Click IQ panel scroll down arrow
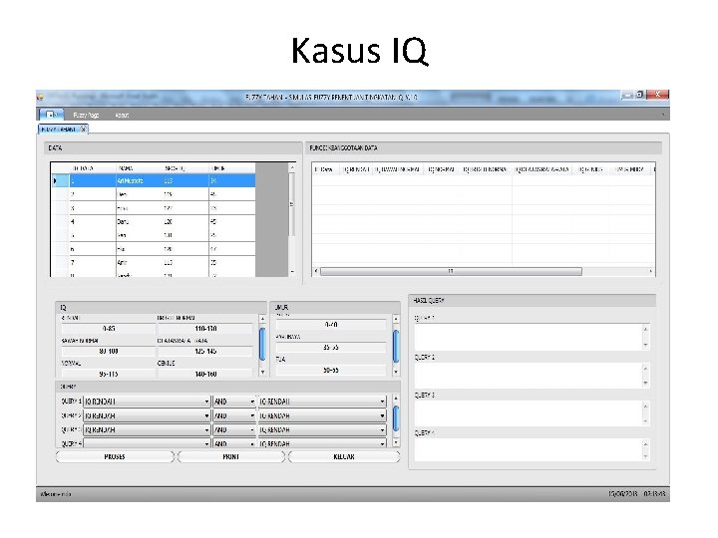 262,372
